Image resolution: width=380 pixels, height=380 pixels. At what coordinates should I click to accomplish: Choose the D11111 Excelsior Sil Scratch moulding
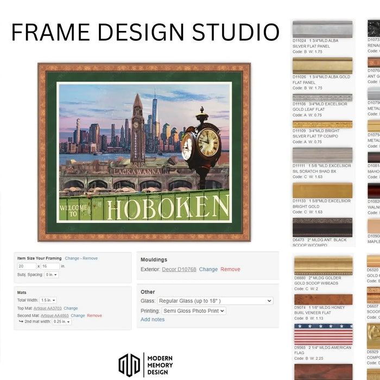pyautogui.click(x=322, y=155)
